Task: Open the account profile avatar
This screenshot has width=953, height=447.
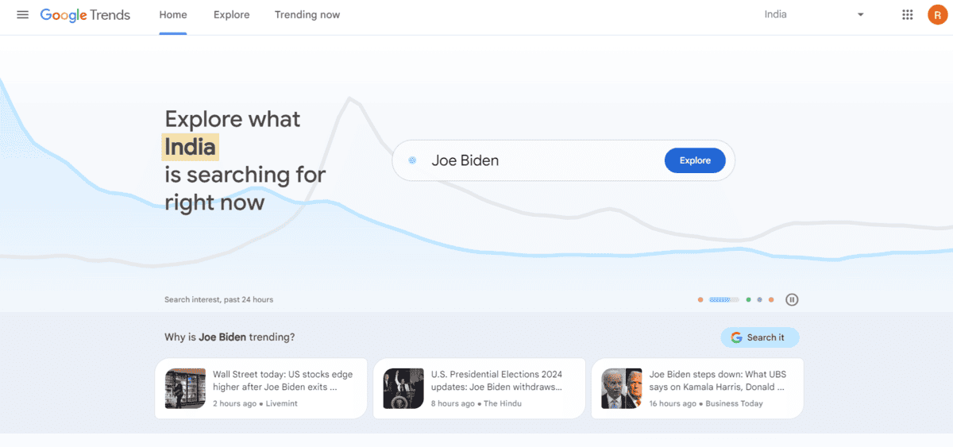Action: tap(937, 15)
